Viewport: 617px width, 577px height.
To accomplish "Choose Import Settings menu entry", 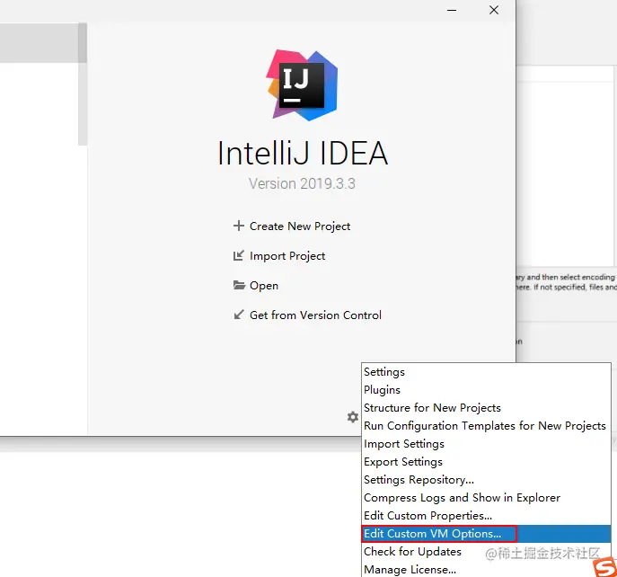I will click(x=486, y=444).
